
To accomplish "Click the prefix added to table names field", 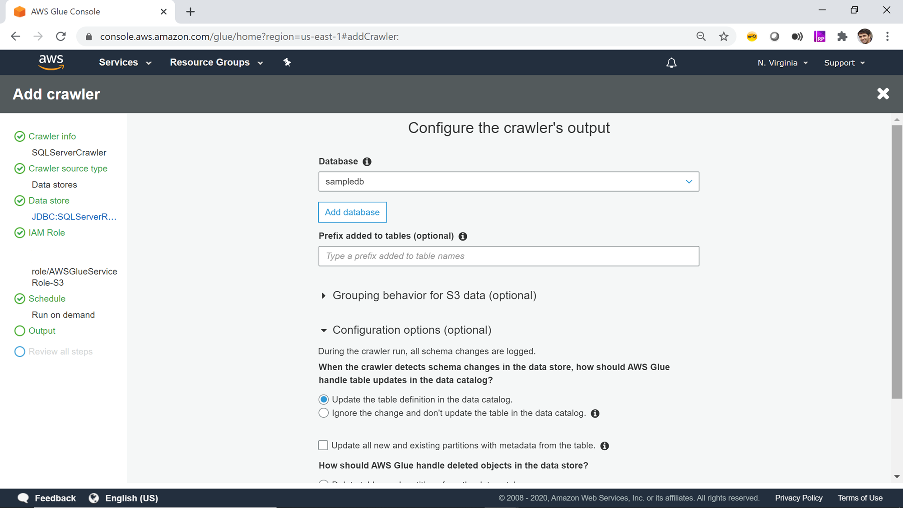I will tap(508, 256).
